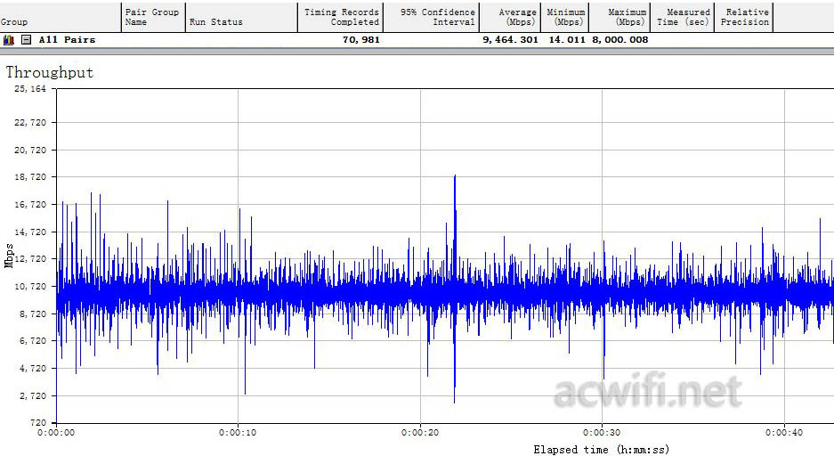The image size is (834, 456).
Task: Click the Pair Group Name column header
Action: (153, 17)
